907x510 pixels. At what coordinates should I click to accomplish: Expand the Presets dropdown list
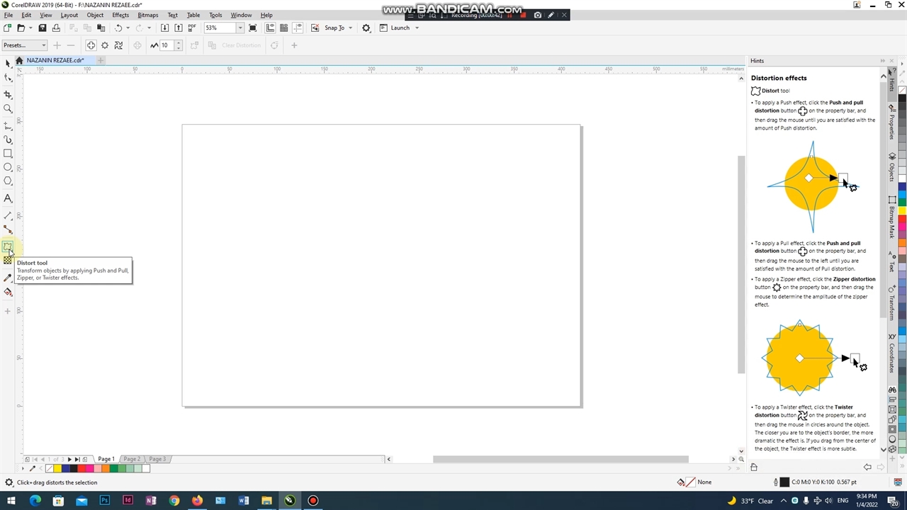pos(43,45)
